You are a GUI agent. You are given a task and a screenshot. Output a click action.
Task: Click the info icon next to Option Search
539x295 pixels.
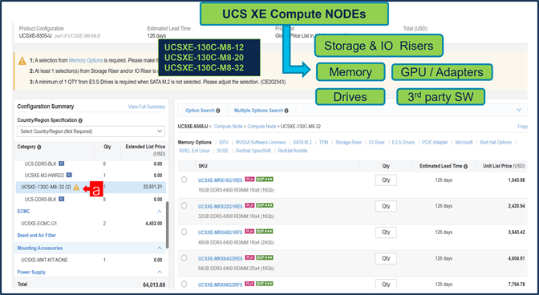218,111
